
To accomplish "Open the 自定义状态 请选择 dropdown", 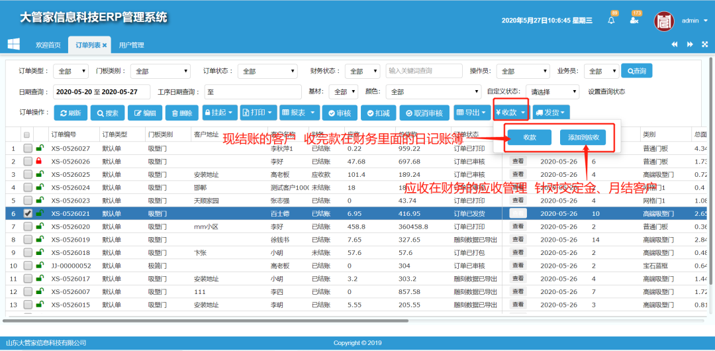I will [551, 92].
